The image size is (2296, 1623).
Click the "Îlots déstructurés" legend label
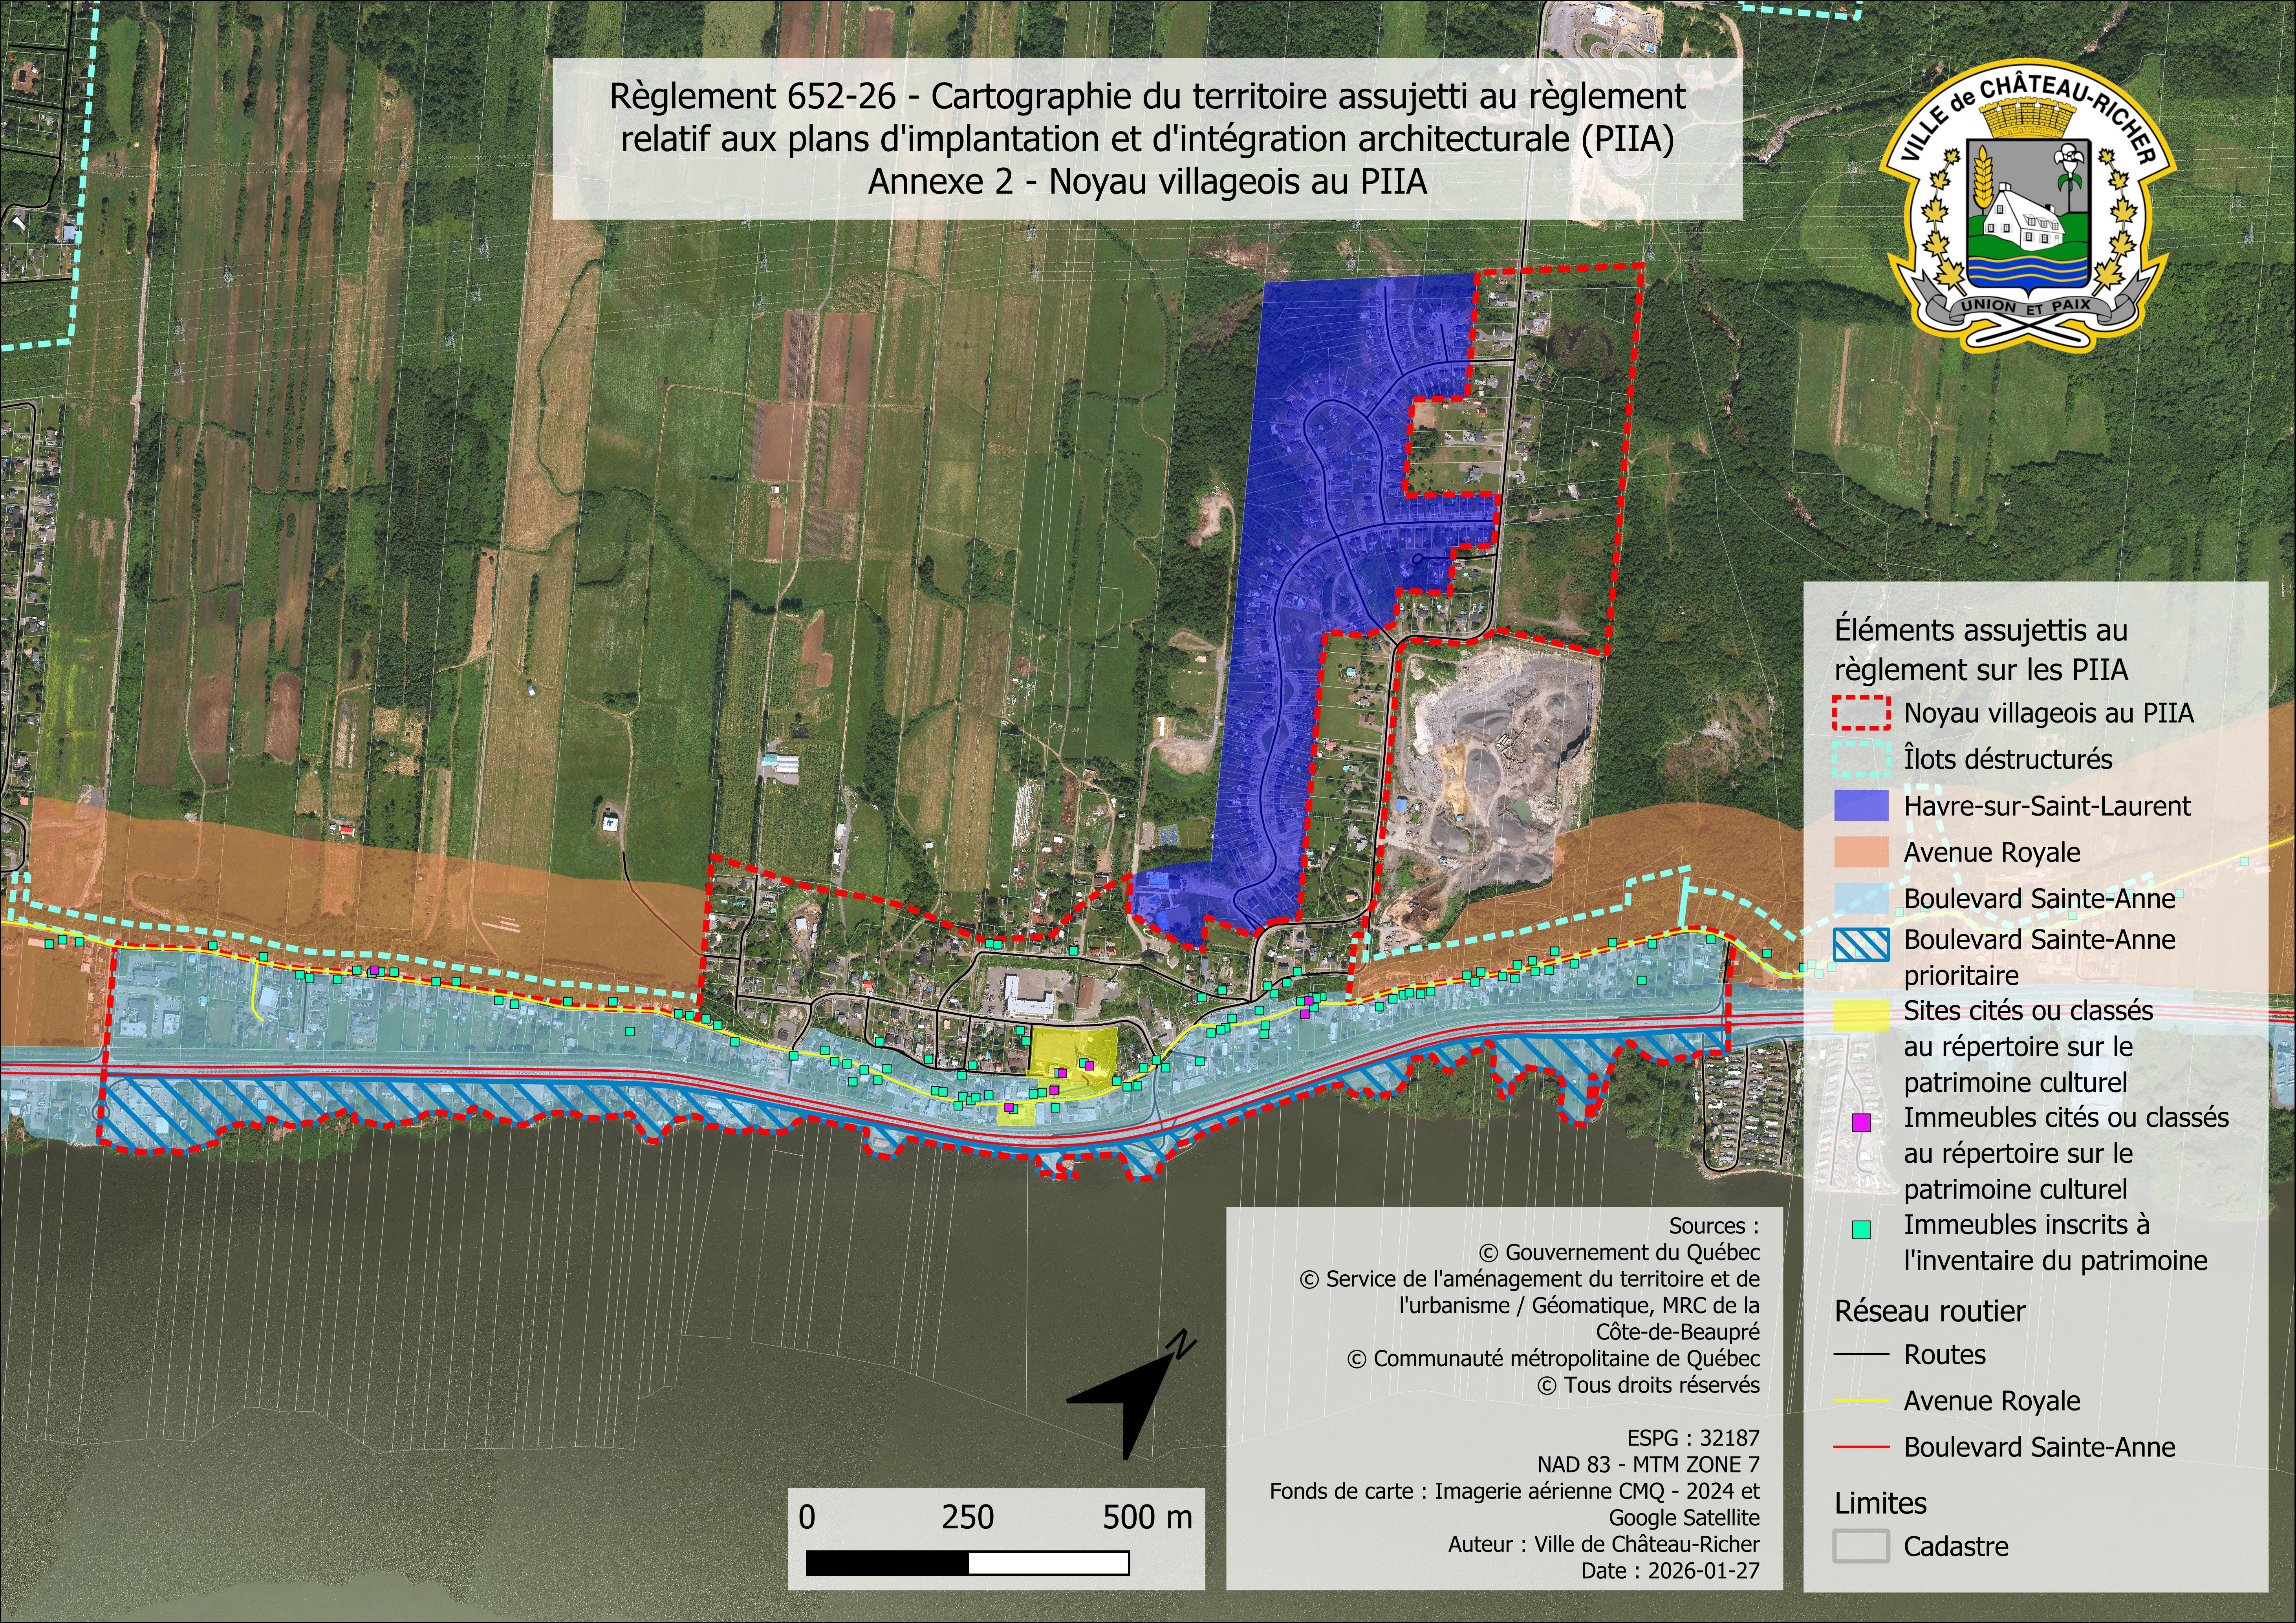[x=2008, y=759]
